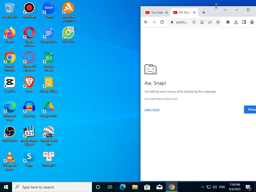This screenshot has height=192, width=256.
Task: Select the CapCut desktop shortcut
Action: pyautogui.click(x=10, y=84)
